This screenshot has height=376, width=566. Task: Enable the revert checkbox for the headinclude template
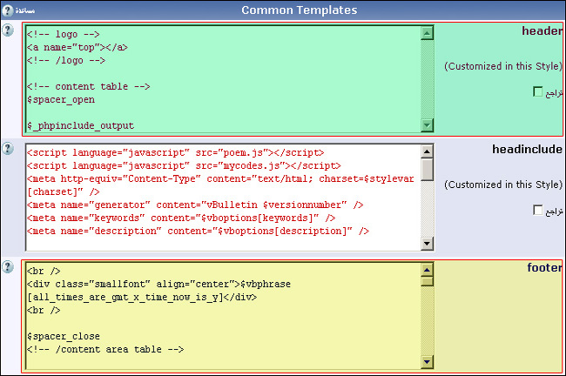click(x=537, y=210)
